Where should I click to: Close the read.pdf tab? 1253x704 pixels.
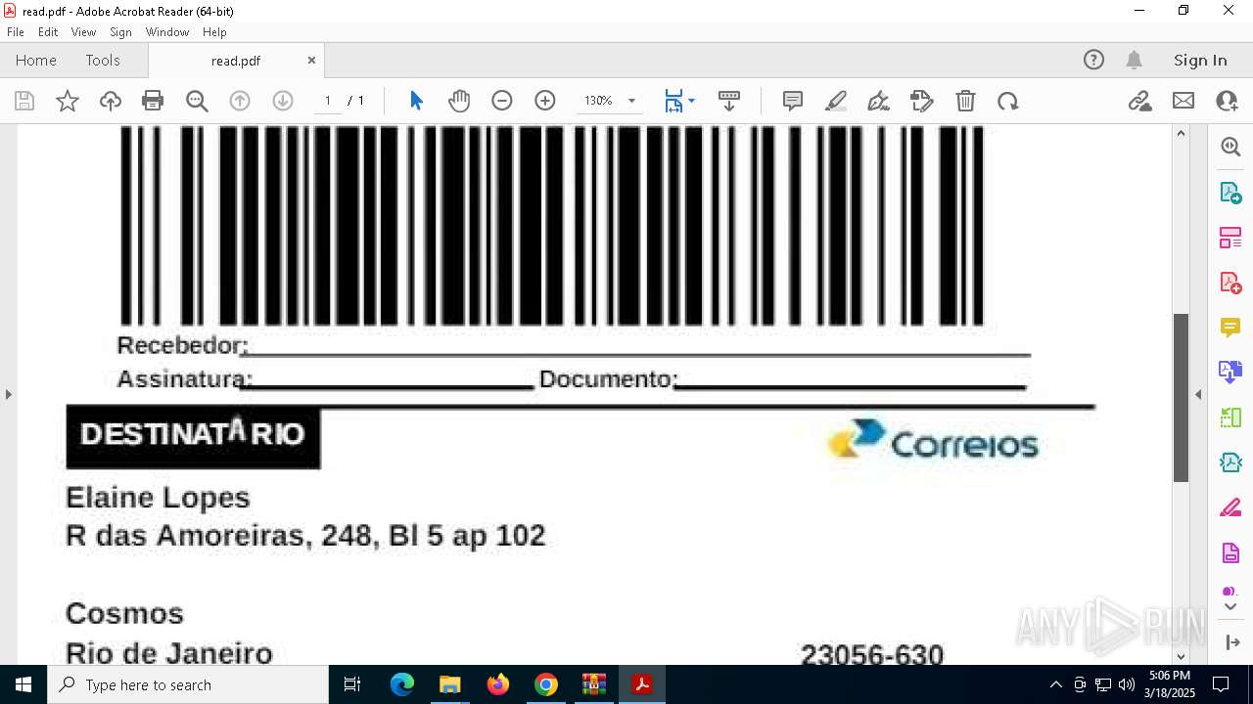pyautogui.click(x=311, y=60)
